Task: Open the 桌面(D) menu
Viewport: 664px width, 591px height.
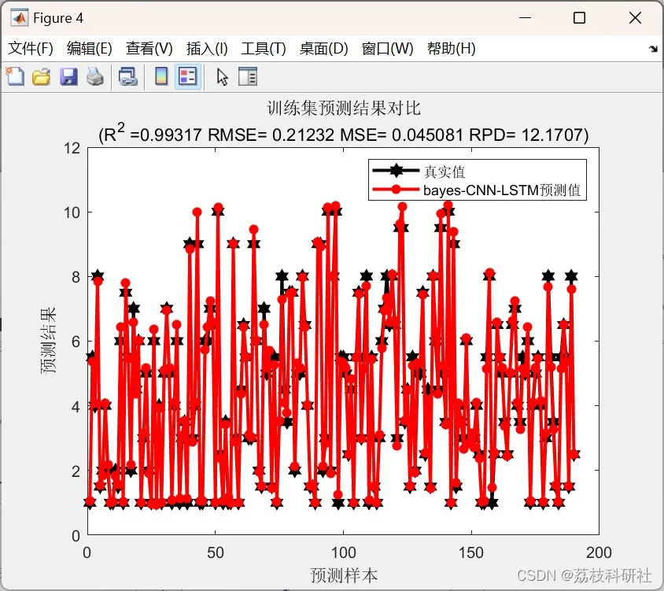Action: coord(323,48)
